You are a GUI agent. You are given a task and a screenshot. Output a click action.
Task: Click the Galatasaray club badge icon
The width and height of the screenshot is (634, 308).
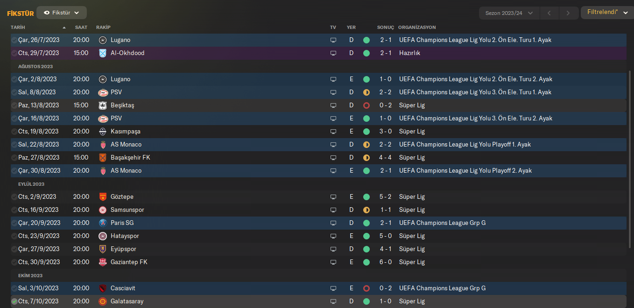[x=103, y=301]
